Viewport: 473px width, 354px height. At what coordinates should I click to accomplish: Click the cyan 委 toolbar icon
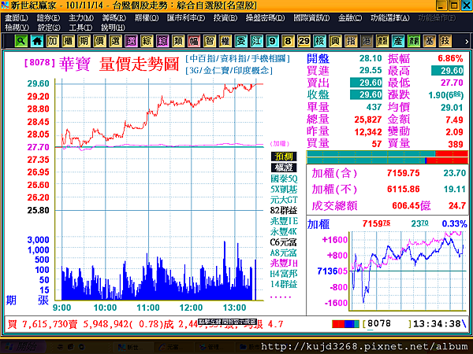(241, 41)
